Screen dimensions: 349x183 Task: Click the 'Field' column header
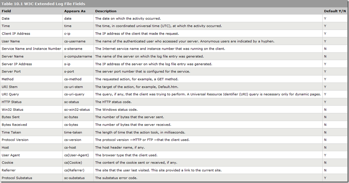tap(6, 11)
